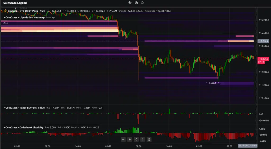Select the Orderbook Liquidity indicator label
Viewport: 271px width, 149px height.
click(23, 127)
